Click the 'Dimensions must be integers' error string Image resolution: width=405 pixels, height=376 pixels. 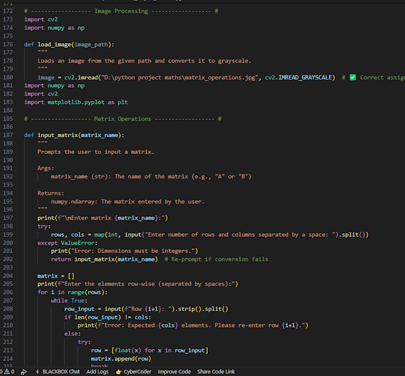pos(133,251)
